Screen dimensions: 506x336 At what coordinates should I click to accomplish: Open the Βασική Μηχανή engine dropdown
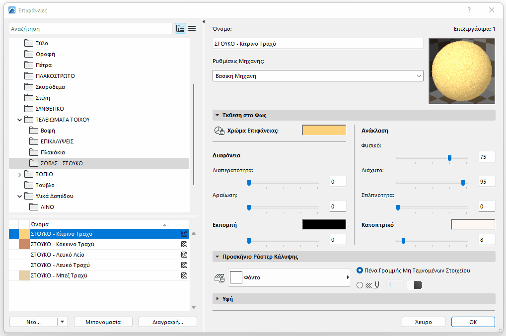tap(318, 76)
